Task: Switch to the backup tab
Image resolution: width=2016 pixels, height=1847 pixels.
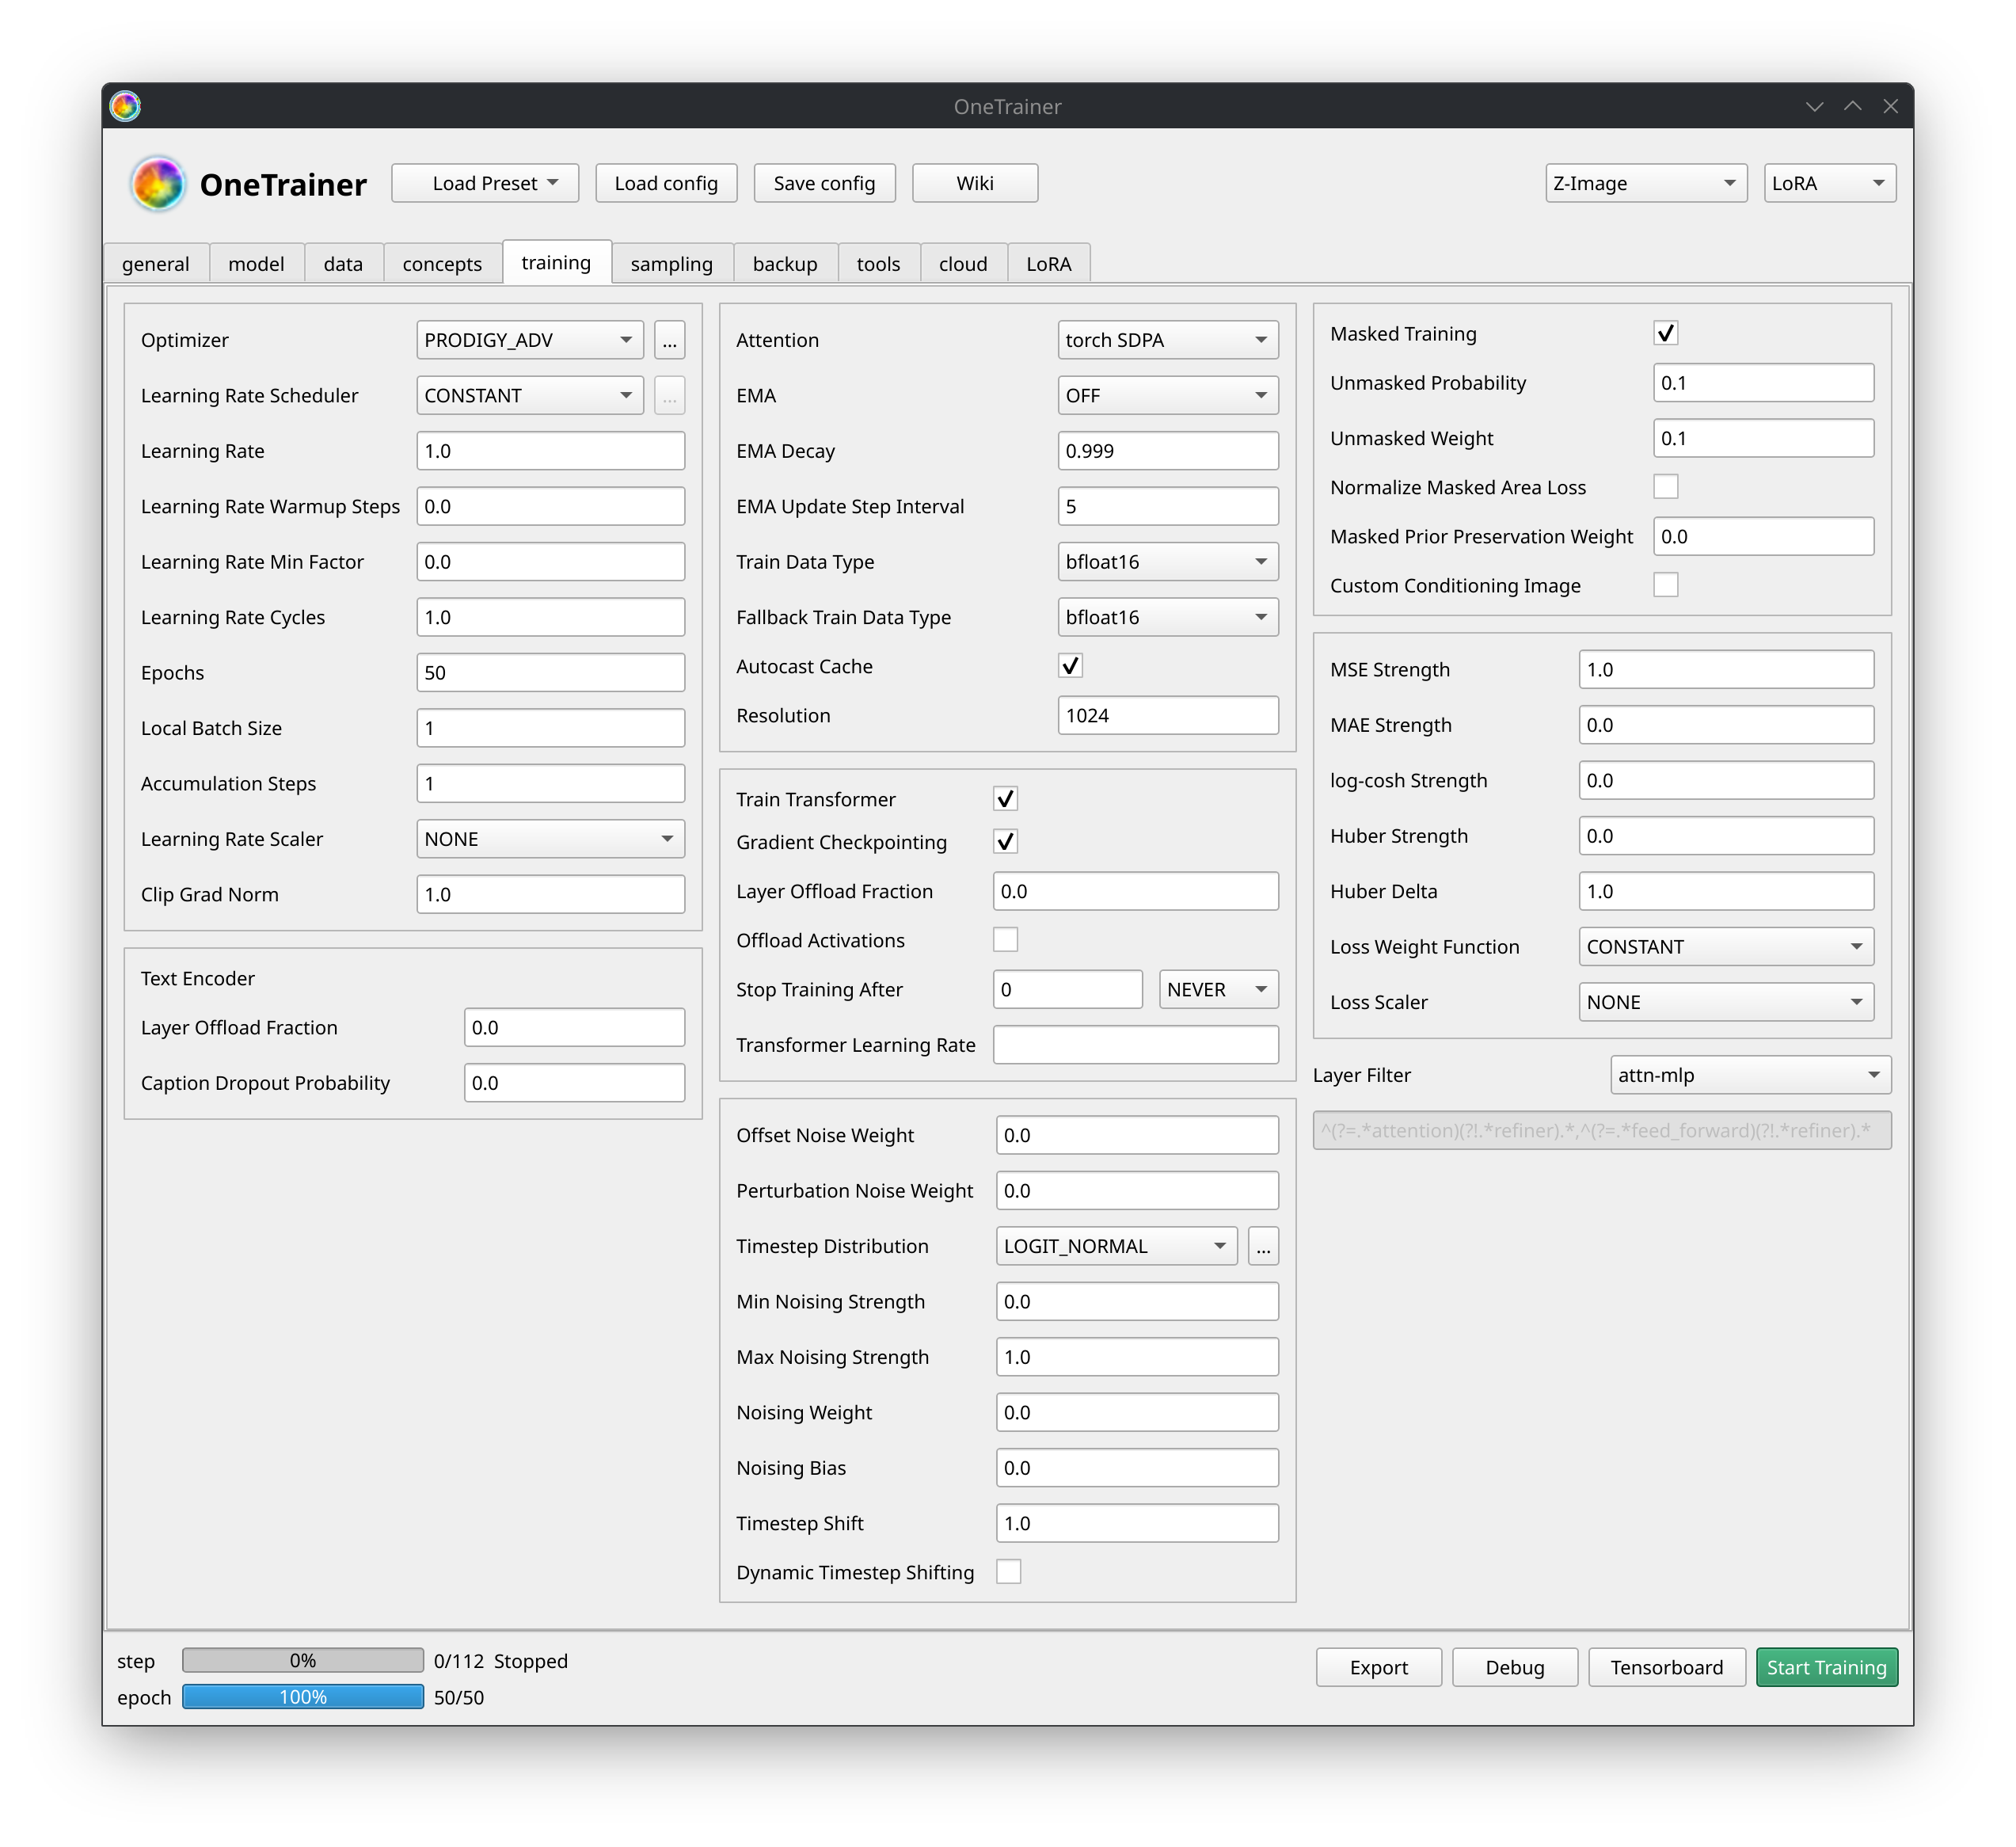Action: (785, 264)
